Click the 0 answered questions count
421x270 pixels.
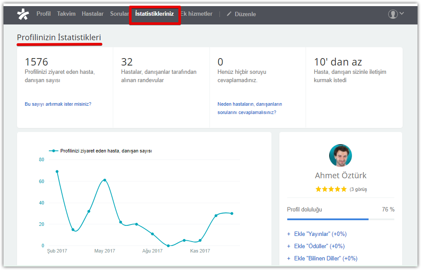220,62
